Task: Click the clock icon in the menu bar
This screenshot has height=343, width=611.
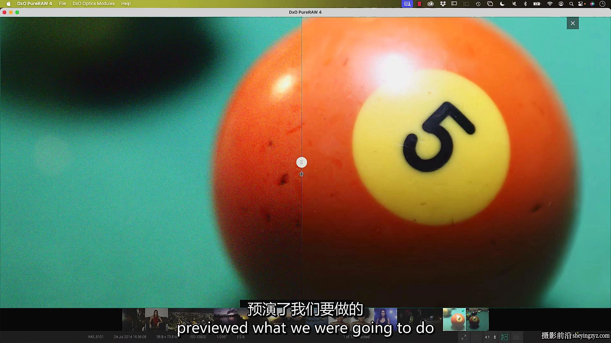Action: (x=602, y=4)
